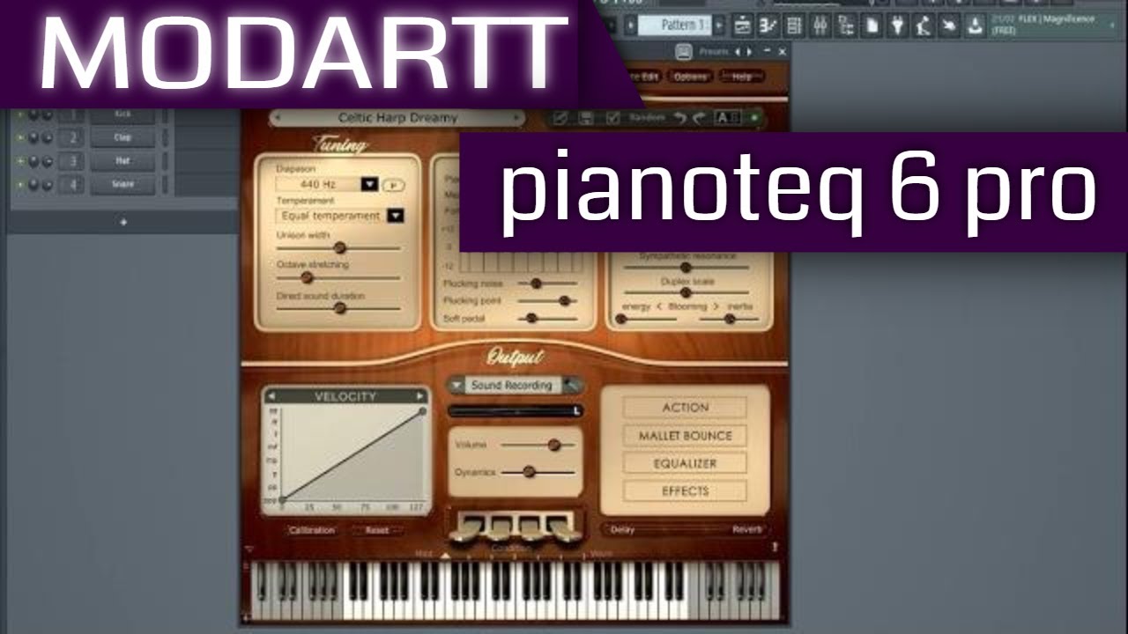1128x634 pixels.
Task: Open the Pianoteq Options menu
Action: (690, 77)
